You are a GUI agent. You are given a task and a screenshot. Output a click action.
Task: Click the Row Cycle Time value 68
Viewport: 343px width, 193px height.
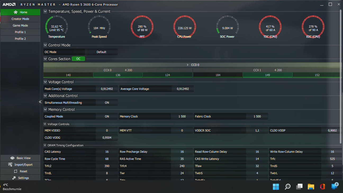[x=107, y=159]
